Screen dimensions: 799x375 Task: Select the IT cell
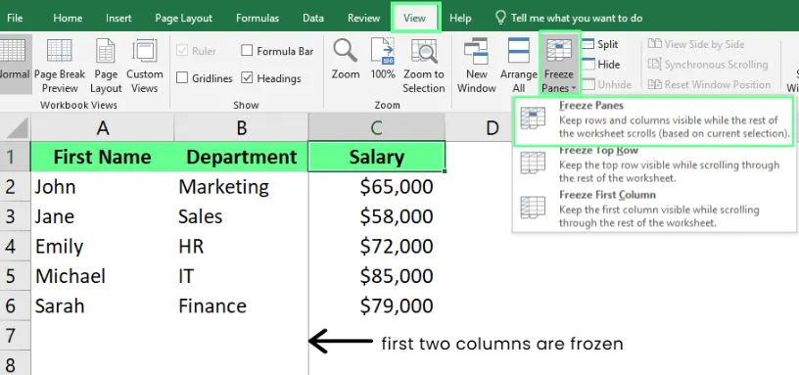tap(241, 276)
